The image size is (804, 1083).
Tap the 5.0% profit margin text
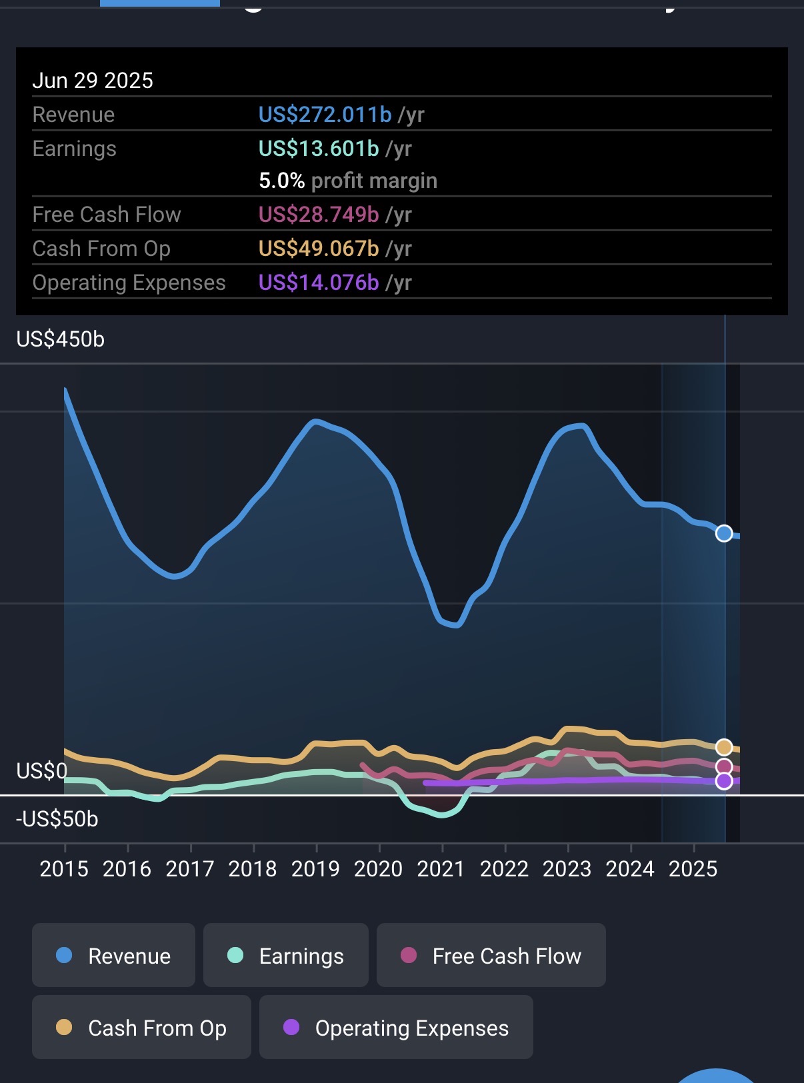click(x=347, y=181)
